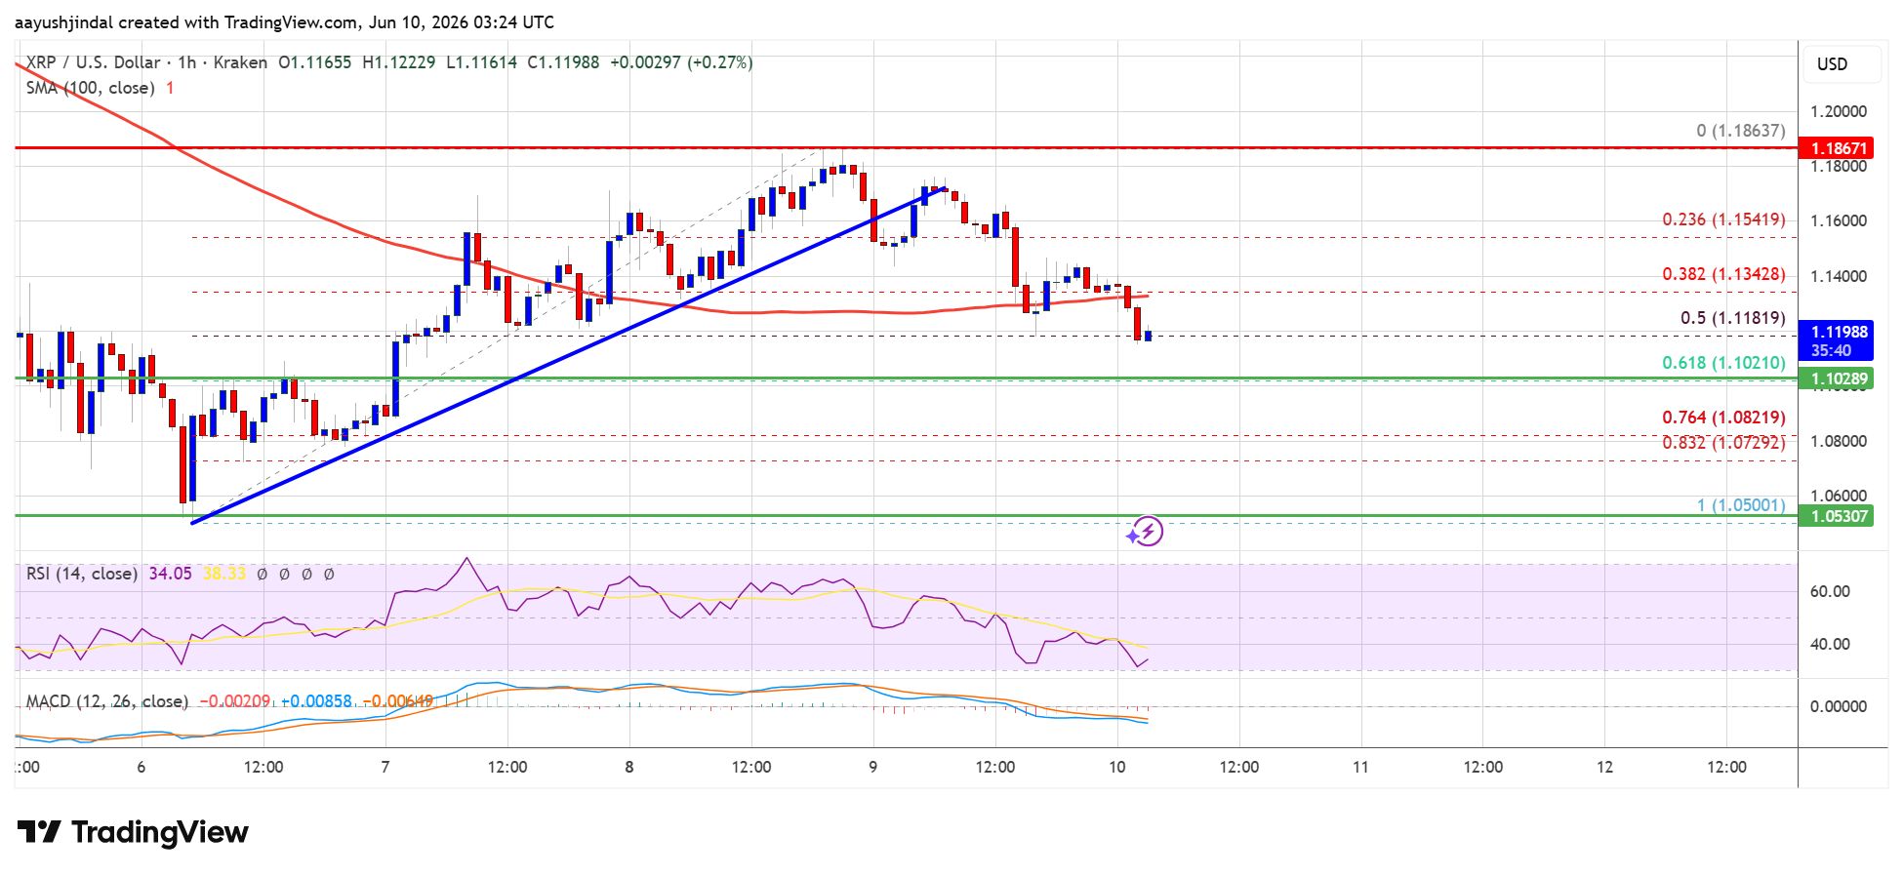Click the USD currency button
Viewport: 1903px width, 876px height.
(1832, 64)
